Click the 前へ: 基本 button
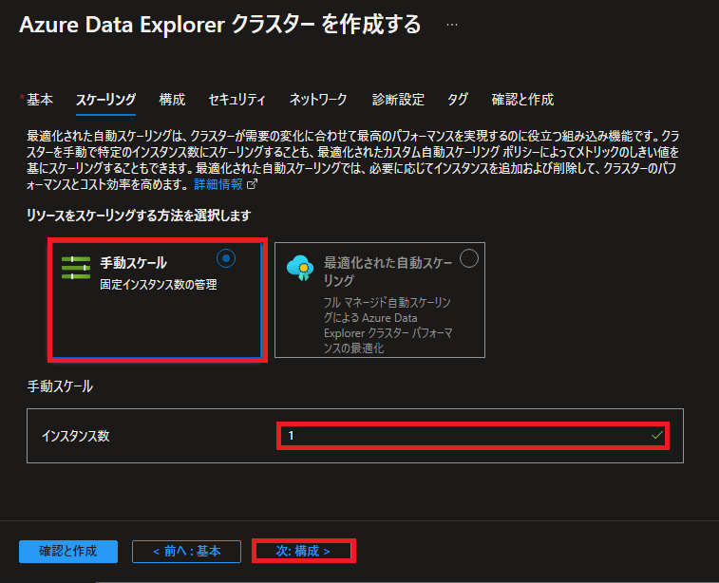The width and height of the screenshot is (719, 583). pos(186,552)
